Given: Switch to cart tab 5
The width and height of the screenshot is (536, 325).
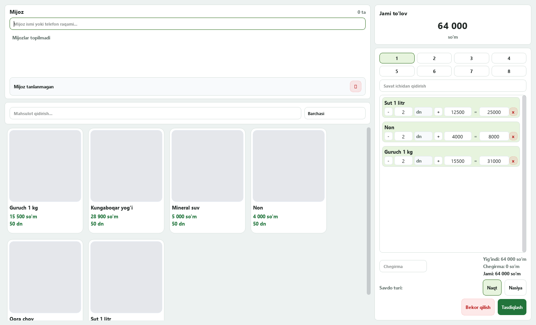Looking at the screenshot, I should pos(397,71).
